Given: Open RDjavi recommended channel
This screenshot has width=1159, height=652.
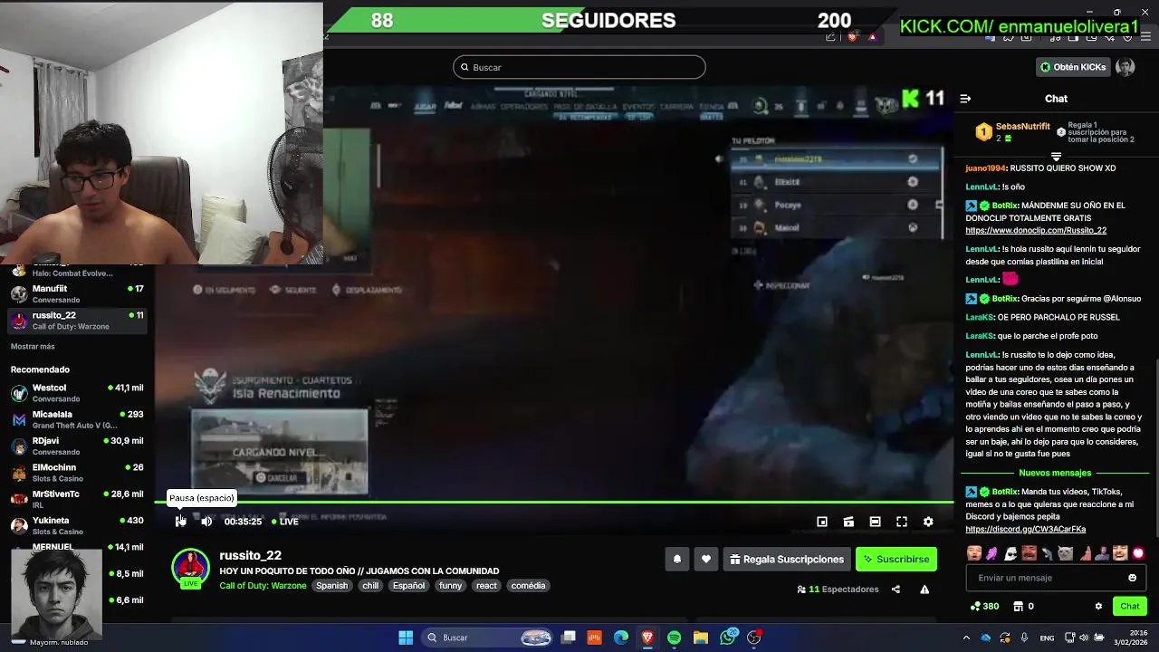Looking at the screenshot, I should point(77,446).
